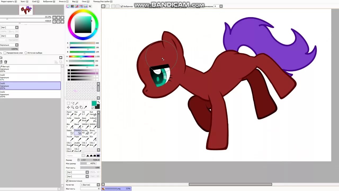Click the rotate counterclockwise button
The width and height of the screenshot is (339, 191).
tap(54, 22)
